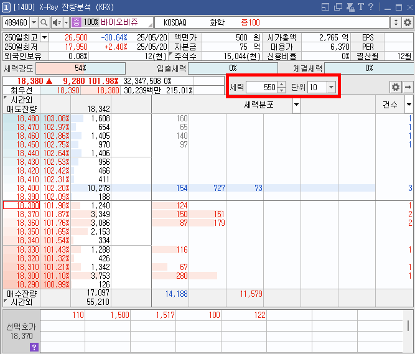Toggle the speaker sound icon
The image size is (415, 354).
pos(57,22)
